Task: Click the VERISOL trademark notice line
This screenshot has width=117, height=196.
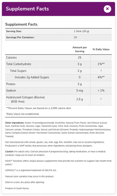Action: [x=31, y=170]
